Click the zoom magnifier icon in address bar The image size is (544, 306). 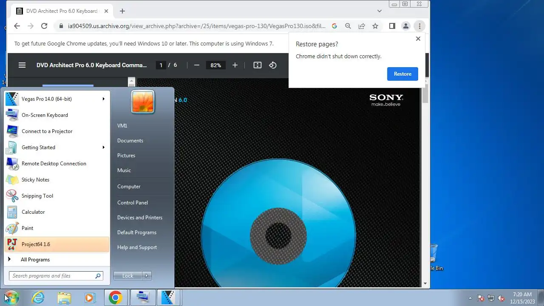pyautogui.click(x=348, y=26)
